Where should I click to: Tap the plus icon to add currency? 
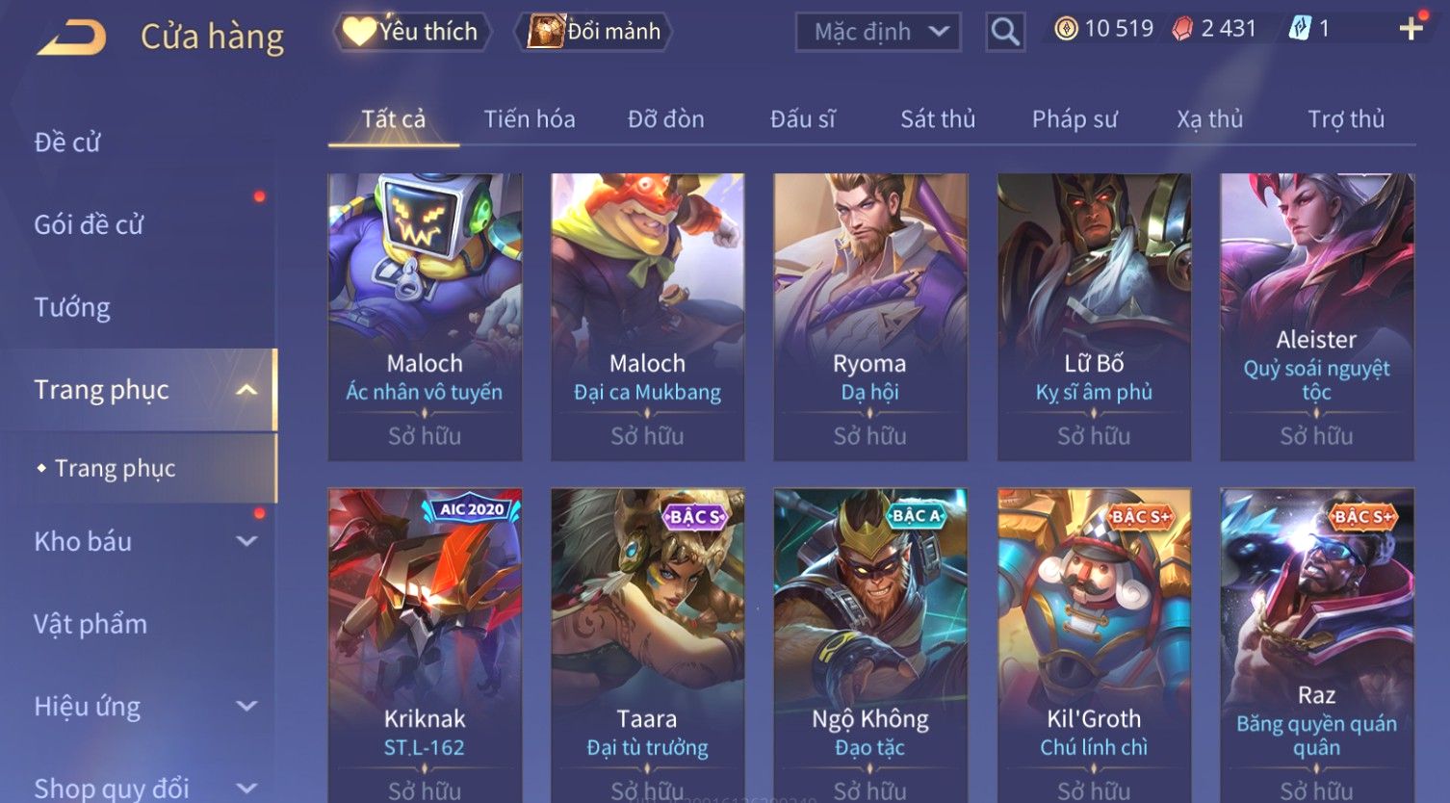[x=1411, y=29]
